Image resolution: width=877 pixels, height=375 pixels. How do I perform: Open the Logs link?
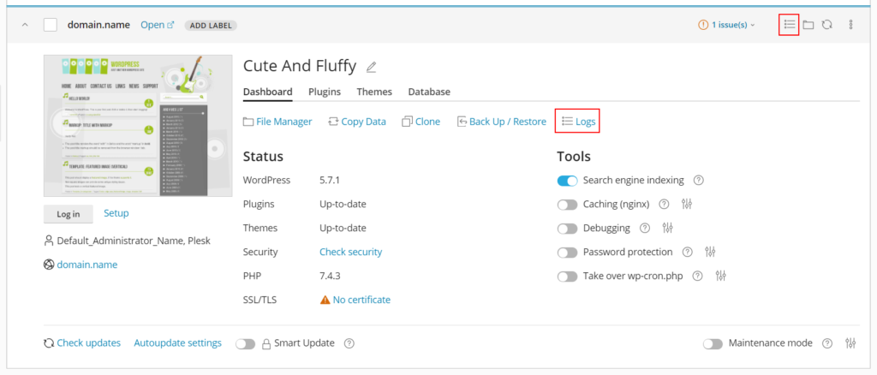pos(578,122)
